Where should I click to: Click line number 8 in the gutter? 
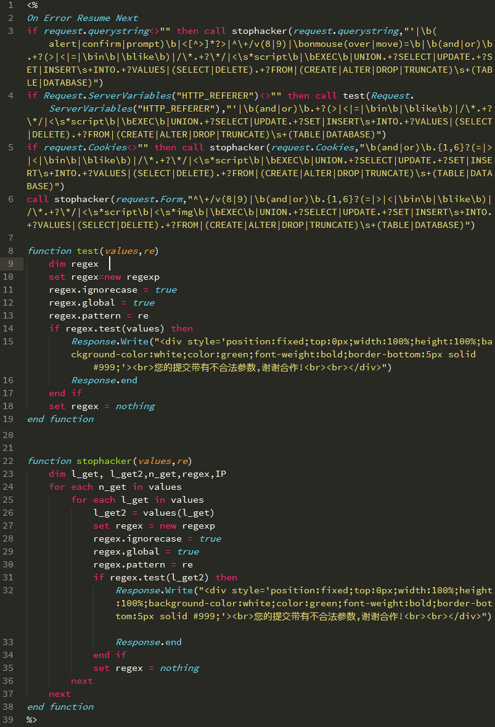click(11, 251)
